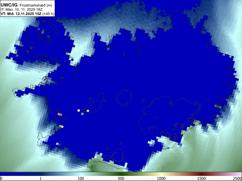Click the '100' label on the color scale
The image size is (242, 181).
tap(81, 178)
